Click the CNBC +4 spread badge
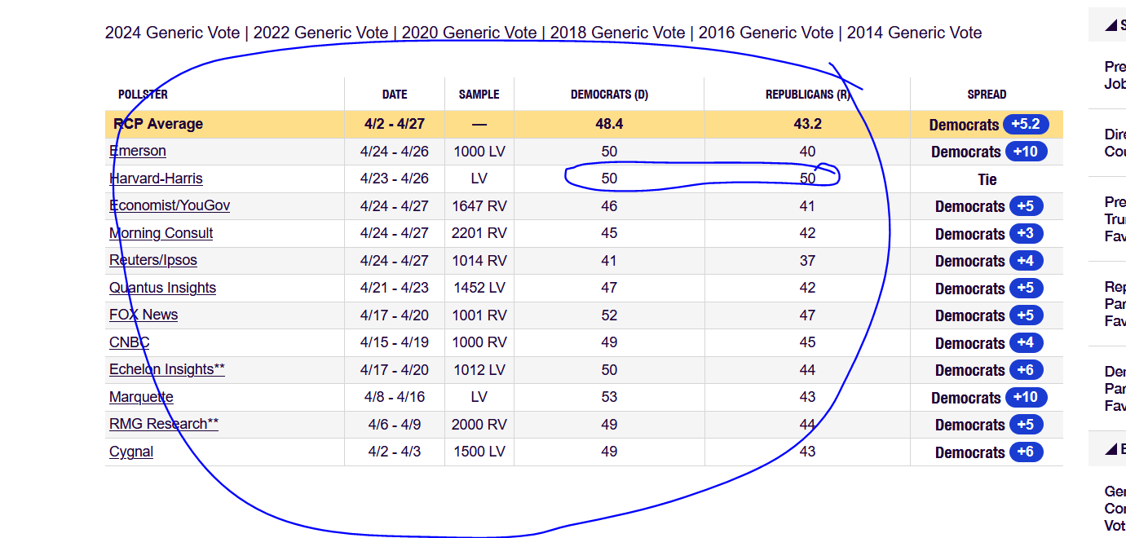The width and height of the screenshot is (1126, 538). (1026, 343)
